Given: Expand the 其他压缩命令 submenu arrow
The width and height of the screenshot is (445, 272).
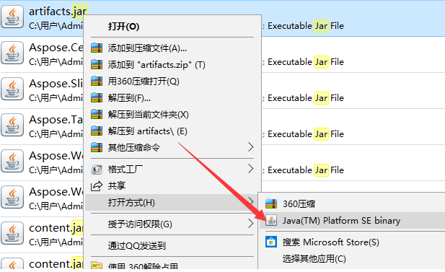Looking at the screenshot, I should (x=250, y=147).
